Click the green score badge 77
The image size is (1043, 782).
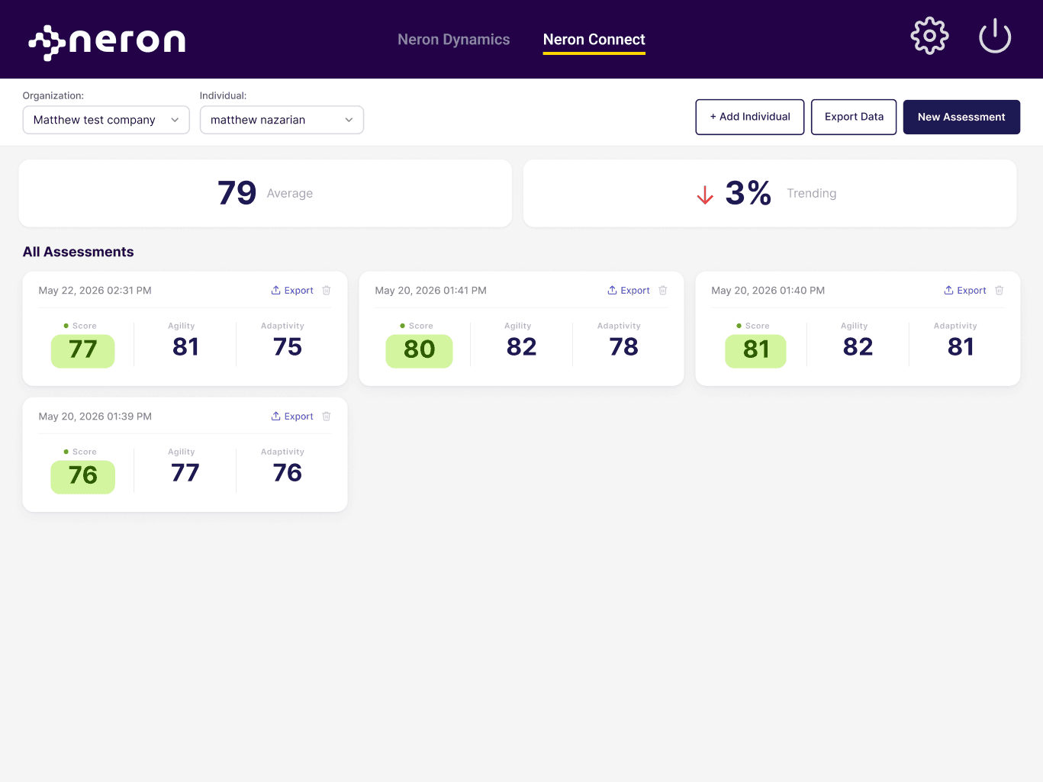tap(83, 351)
